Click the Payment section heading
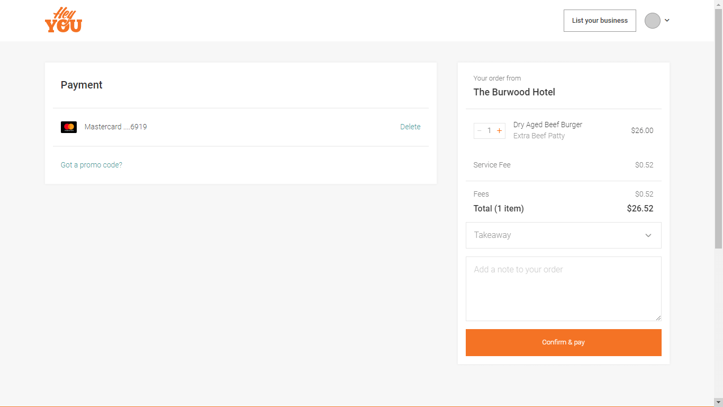Viewport: 723px width, 407px height. click(x=81, y=85)
